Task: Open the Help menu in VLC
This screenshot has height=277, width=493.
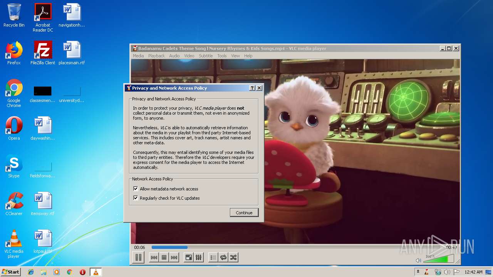Action: (248, 56)
